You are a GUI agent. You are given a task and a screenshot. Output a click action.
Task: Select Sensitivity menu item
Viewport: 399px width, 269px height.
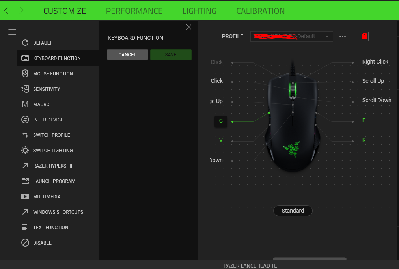[58, 89]
